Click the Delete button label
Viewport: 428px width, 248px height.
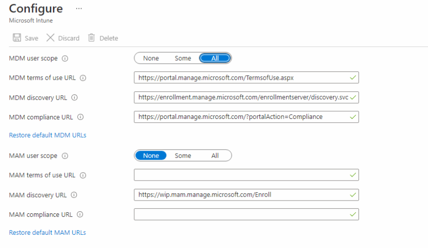(109, 38)
